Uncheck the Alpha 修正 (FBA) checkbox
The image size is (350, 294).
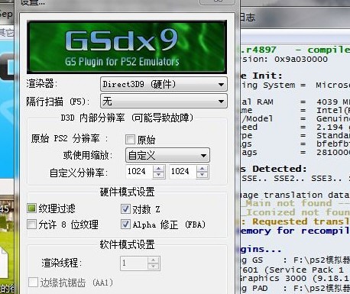pos(125,225)
